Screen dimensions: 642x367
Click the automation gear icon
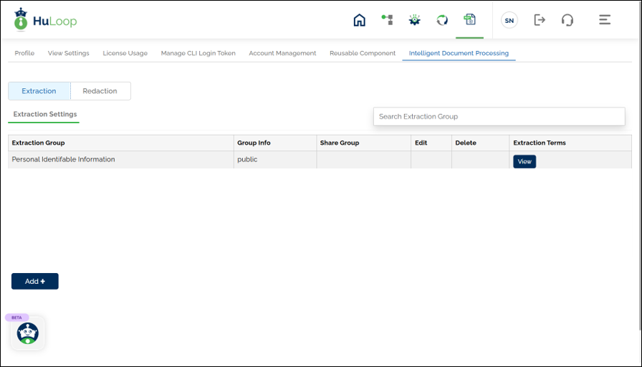coord(414,20)
